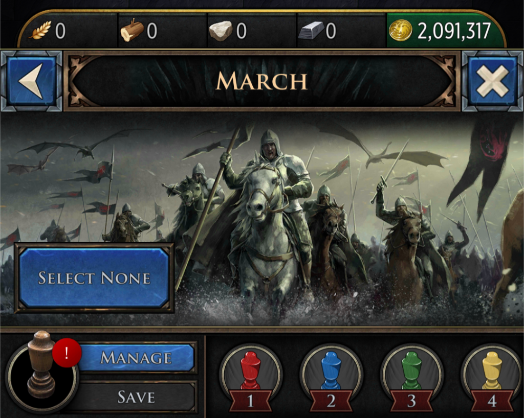Select the yellow pawn preset 4
The image size is (524, 418).
pos(492,375)
